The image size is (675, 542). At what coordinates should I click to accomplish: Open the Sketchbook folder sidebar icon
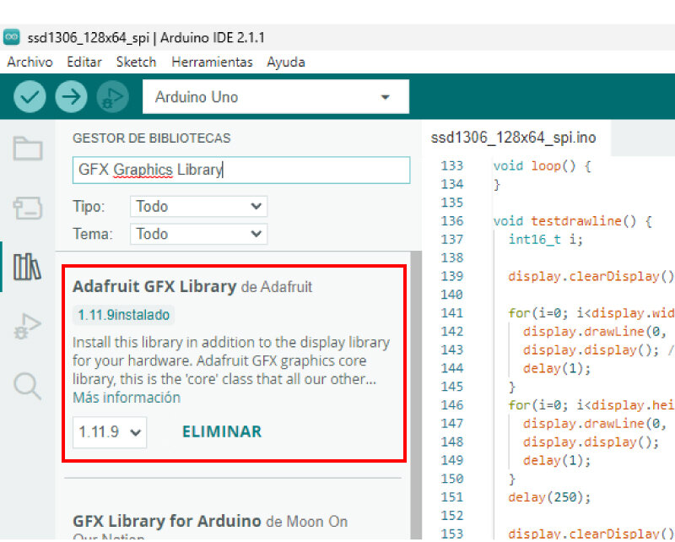tap(27, 149)
